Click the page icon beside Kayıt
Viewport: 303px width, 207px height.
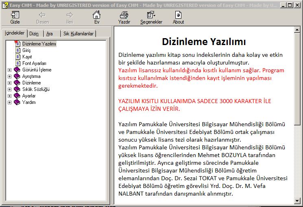point(18,57)
